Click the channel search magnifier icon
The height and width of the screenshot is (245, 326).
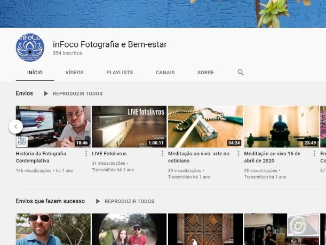point(241,72)
